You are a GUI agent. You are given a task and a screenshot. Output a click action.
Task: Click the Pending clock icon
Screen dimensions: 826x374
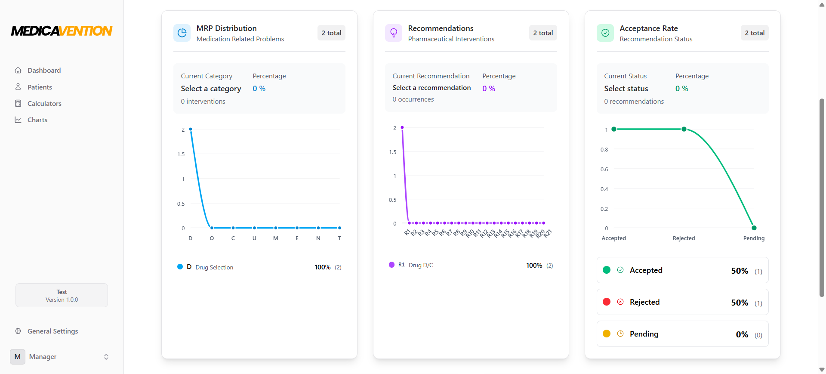[x=620, y=334]
